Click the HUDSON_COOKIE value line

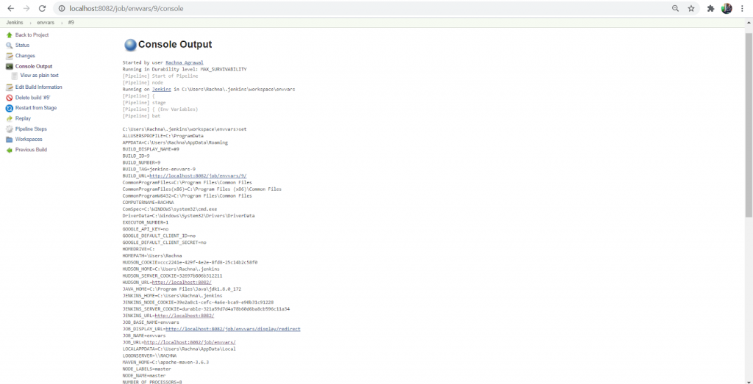coord(190,263)
